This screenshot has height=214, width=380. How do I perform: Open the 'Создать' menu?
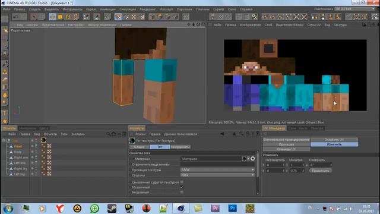pyautogui.click(x=34, y=10)
